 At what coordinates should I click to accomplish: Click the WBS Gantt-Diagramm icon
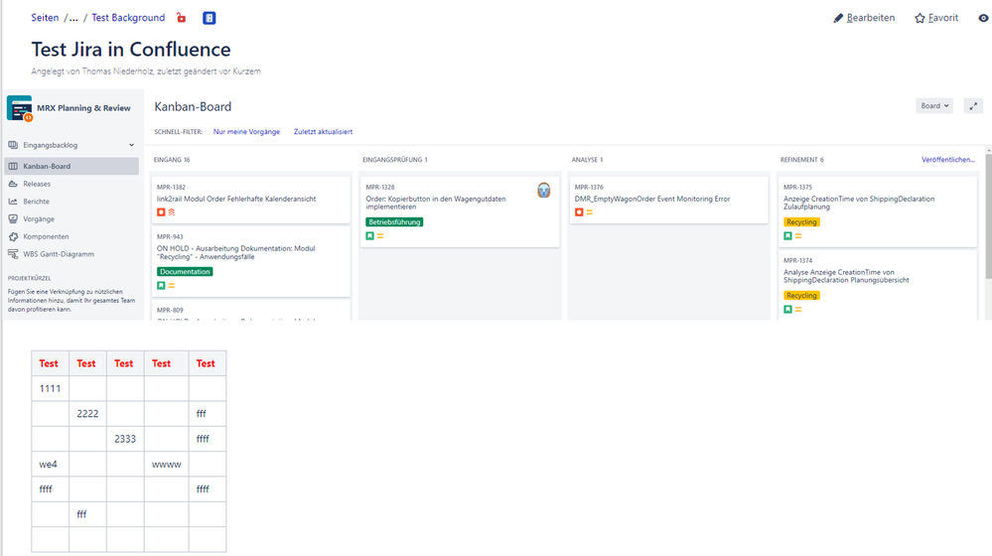coord(13,254)
